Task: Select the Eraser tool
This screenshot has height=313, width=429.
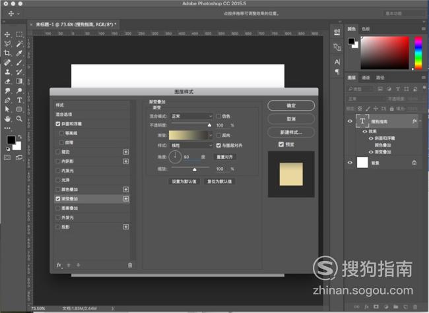Action: click(x=7, y=81)
